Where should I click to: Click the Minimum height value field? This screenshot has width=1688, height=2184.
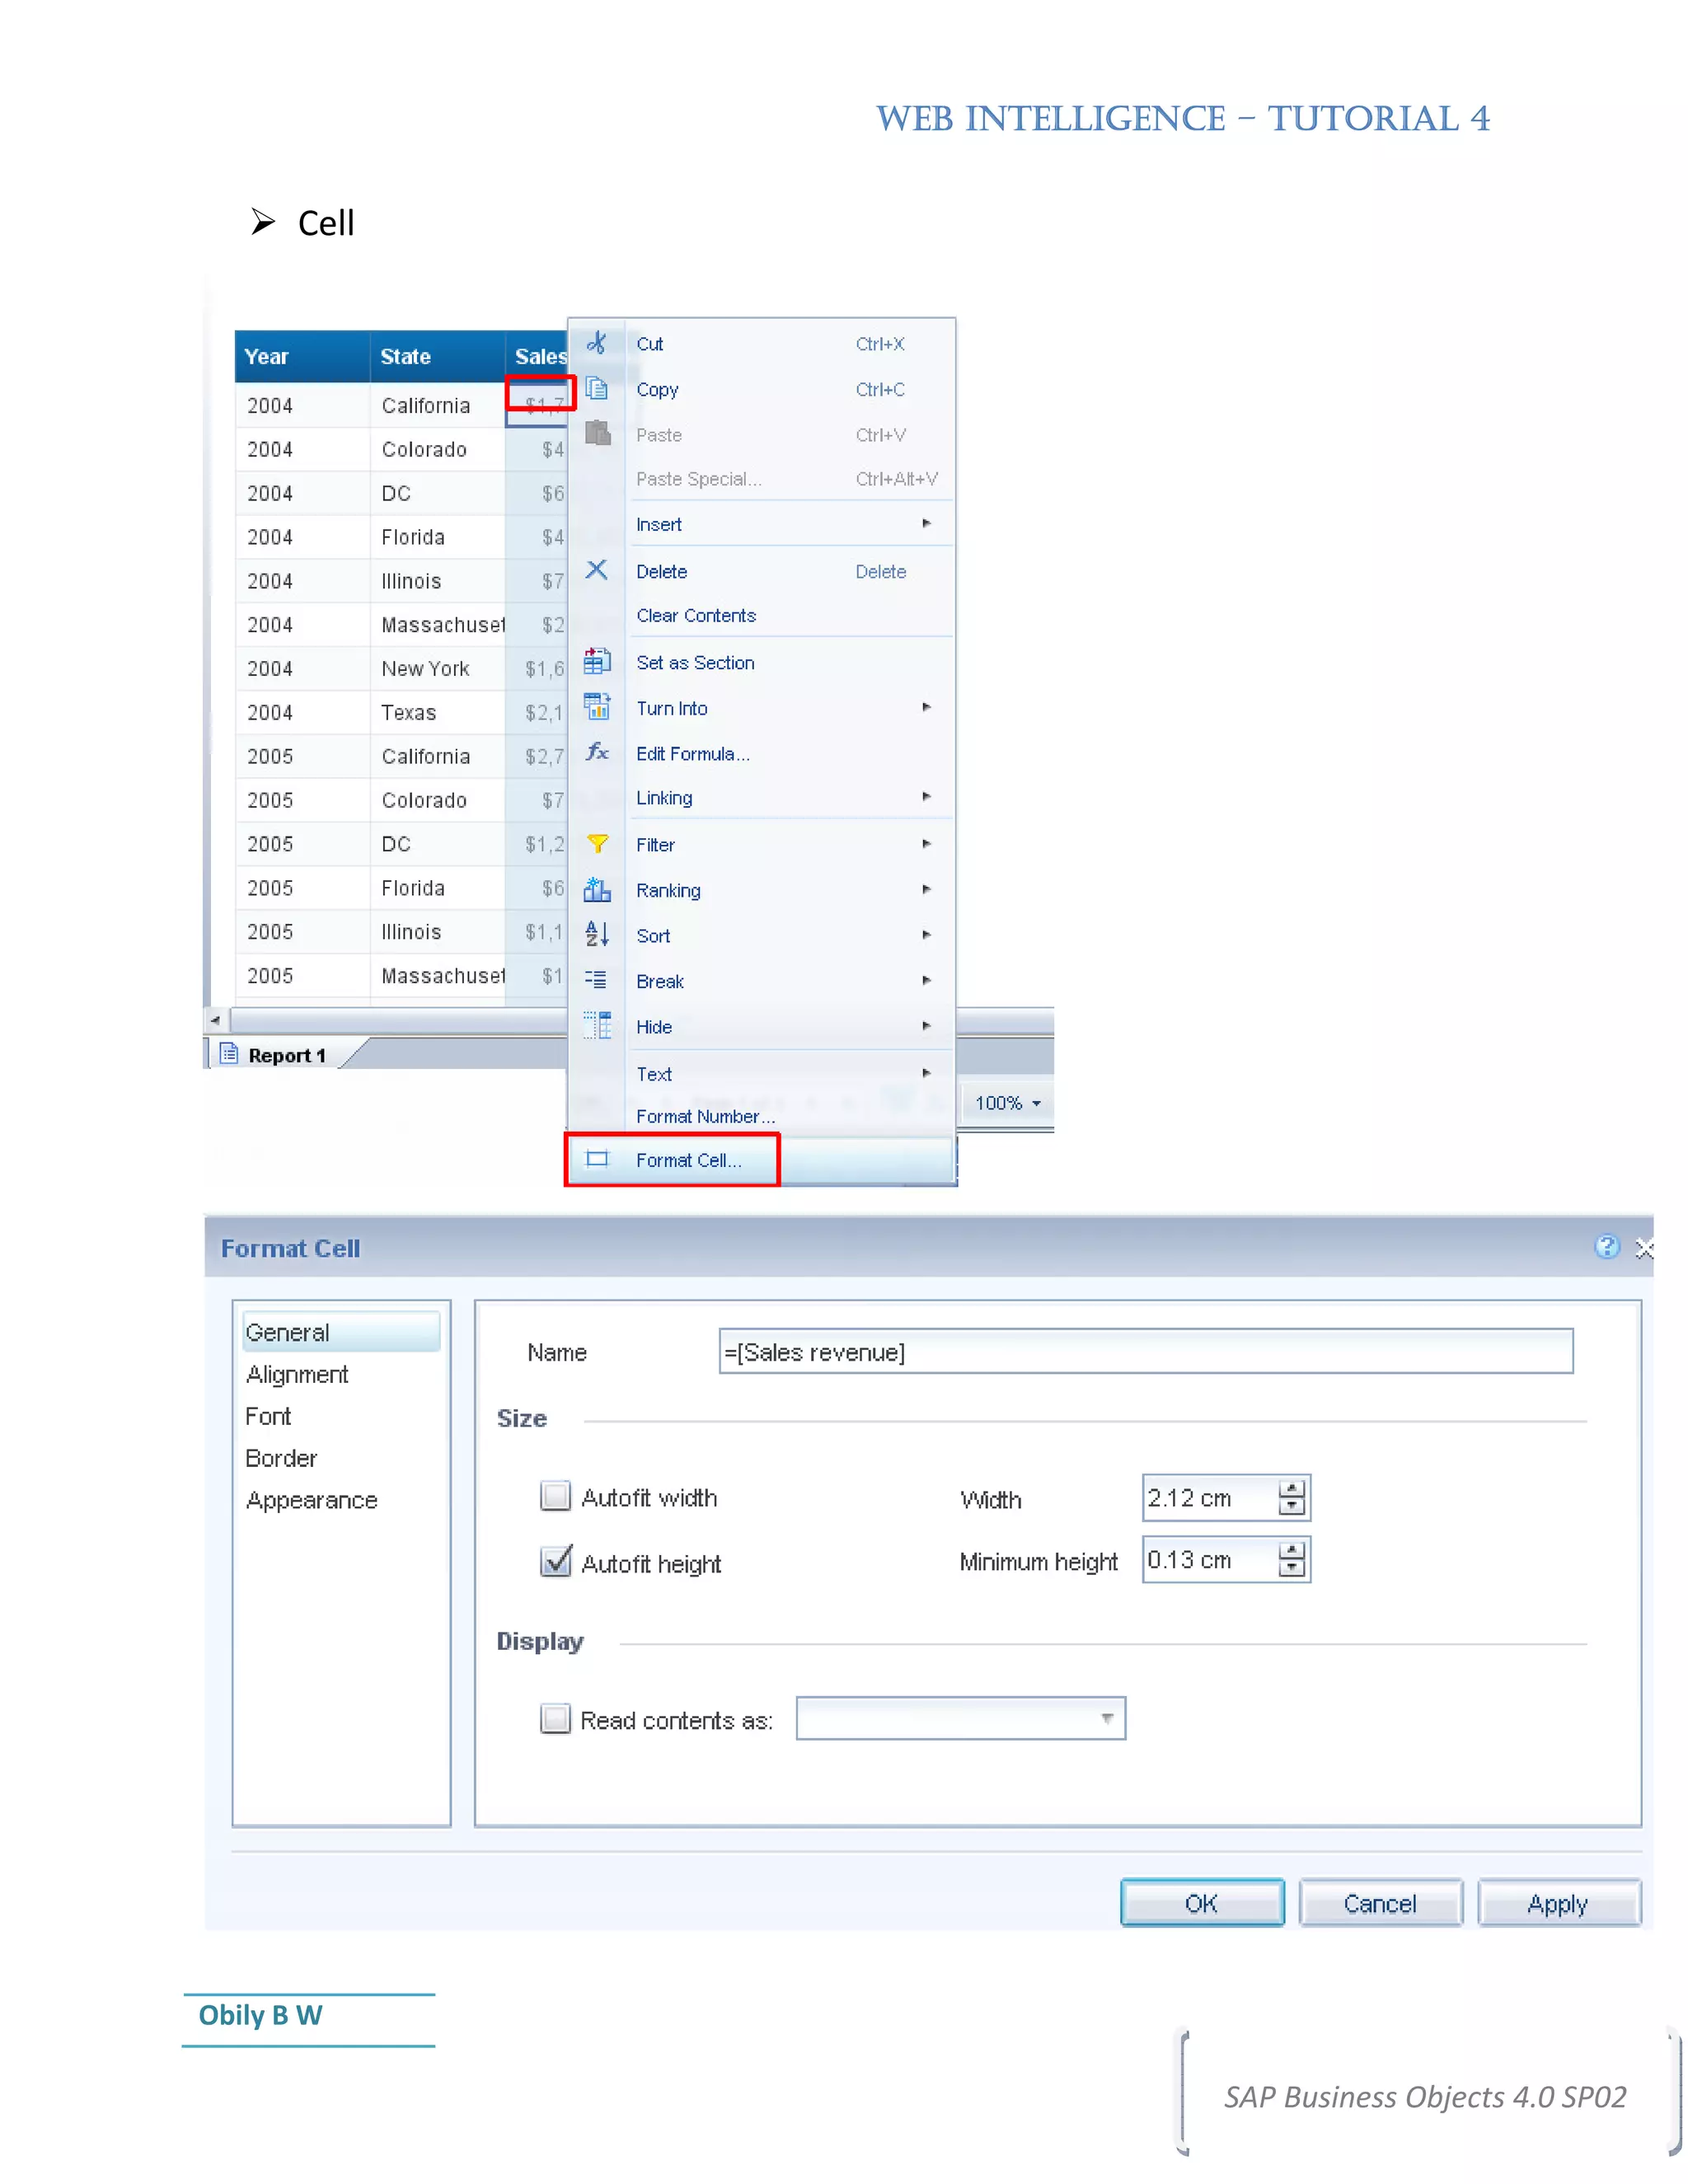[x=1210, y=1560]
